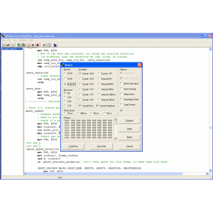Click EEFlash scrollbar down arrow

[x=115, y=138]
